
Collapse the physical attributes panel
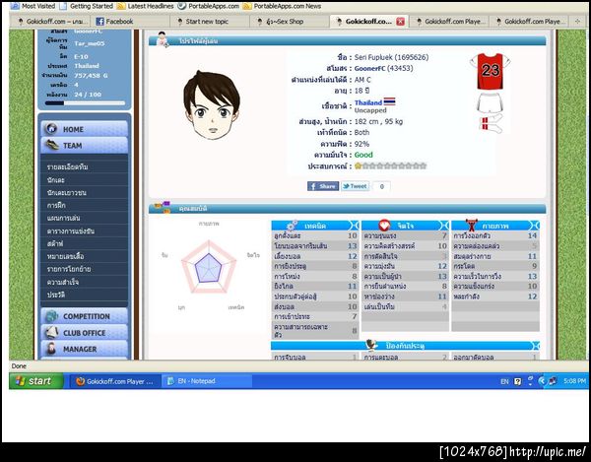[x=535, y=226]
